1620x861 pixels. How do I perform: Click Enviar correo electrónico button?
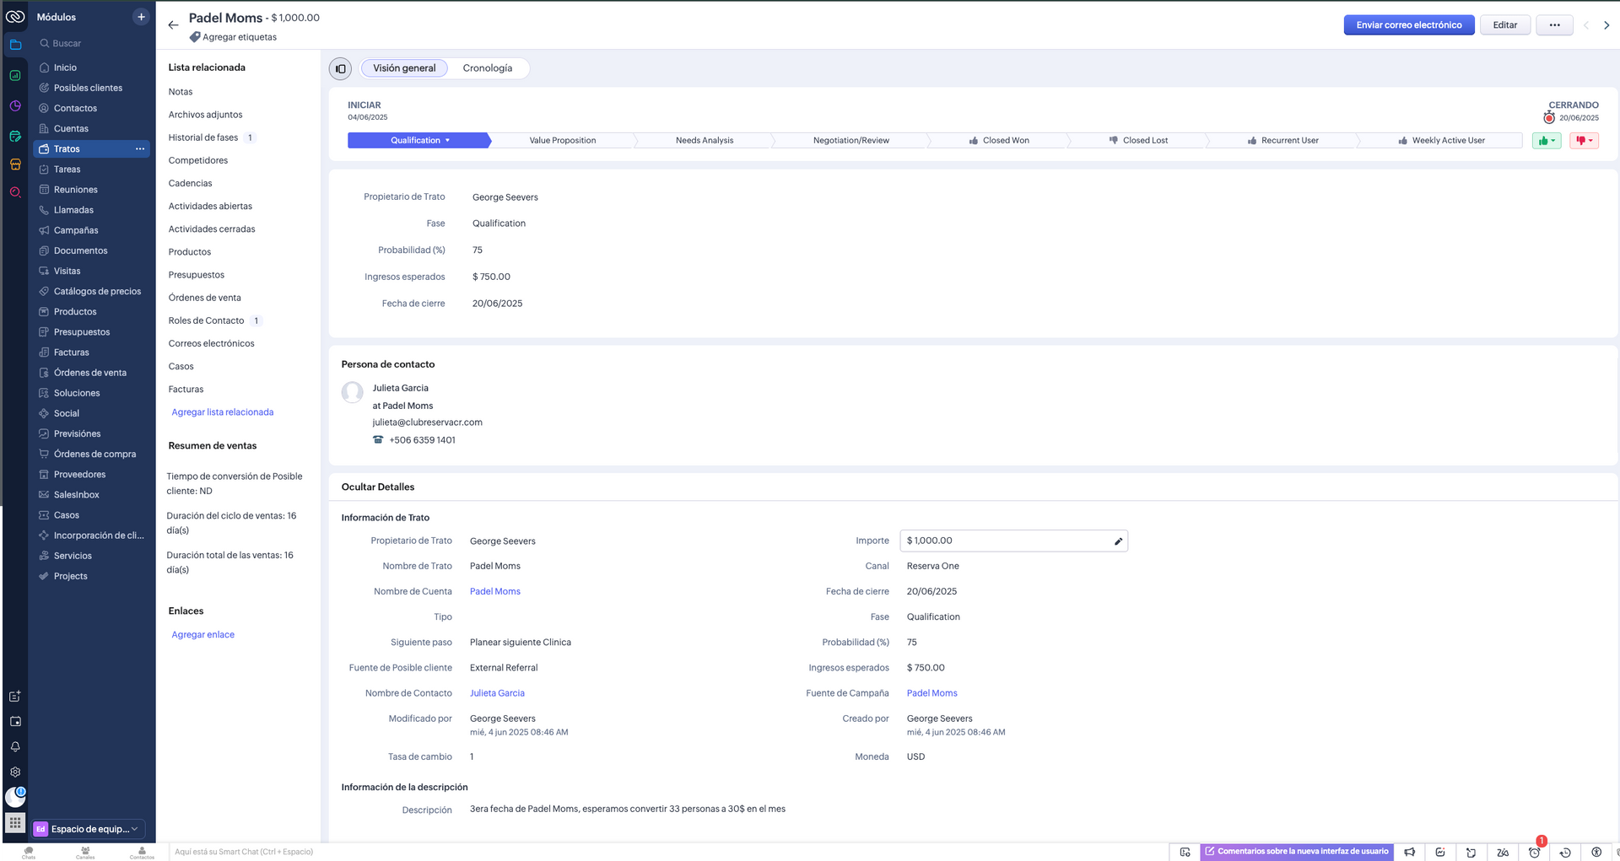point(1408,25)
